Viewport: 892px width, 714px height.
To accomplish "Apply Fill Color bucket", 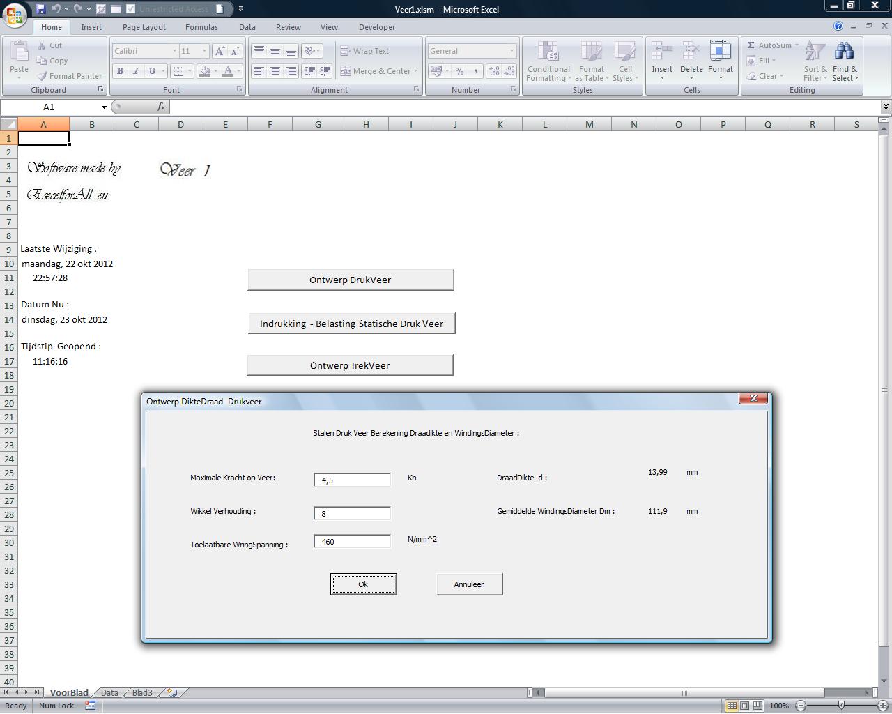I will coord(205,71).
